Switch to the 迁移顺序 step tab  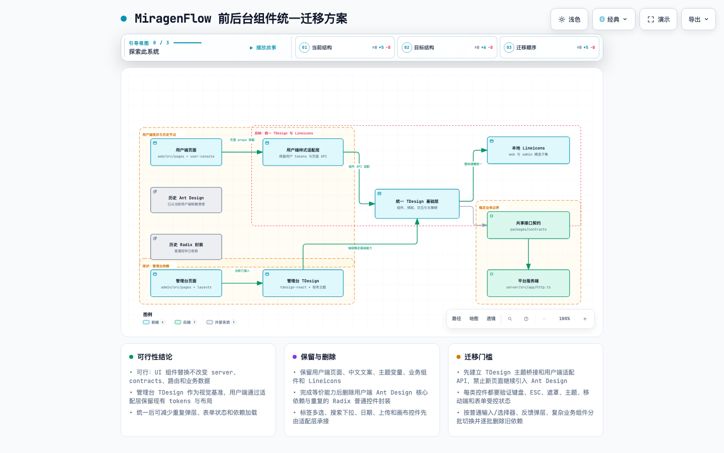click(x=550, y=47)
